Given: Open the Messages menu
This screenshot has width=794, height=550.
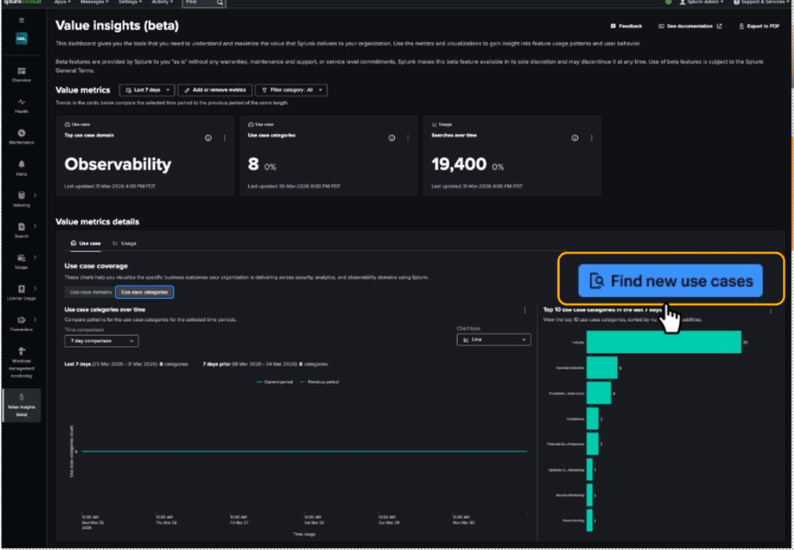Looking at the screenshot, I should click(95, 2).
